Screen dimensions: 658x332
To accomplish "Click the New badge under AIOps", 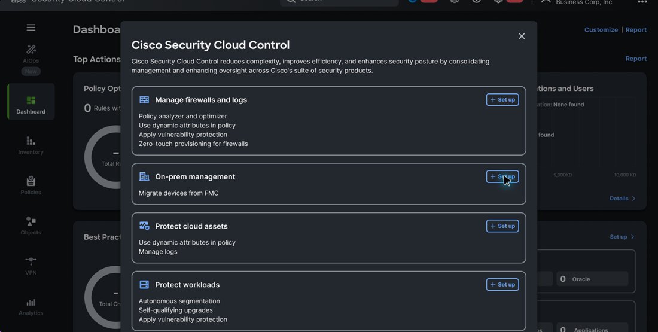I will pyautogui.click(x=31, y=71).
